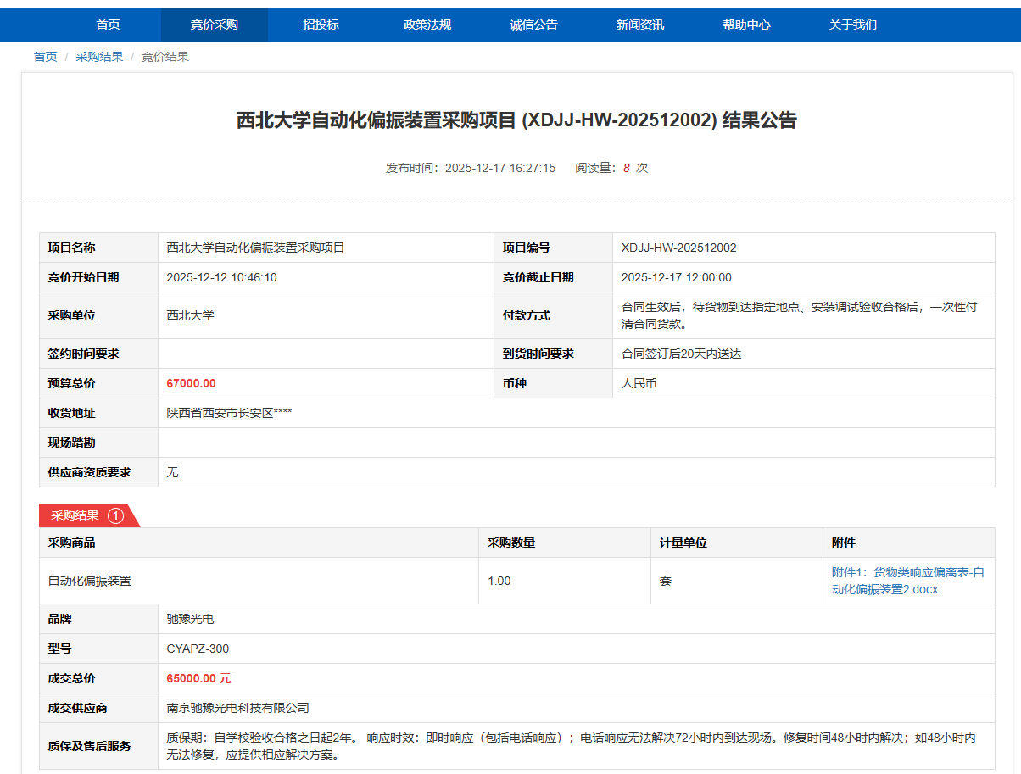Download the 货物类响应偏离表 docx attachment
Screen dimensions: 1021x774
click(907, 581)
